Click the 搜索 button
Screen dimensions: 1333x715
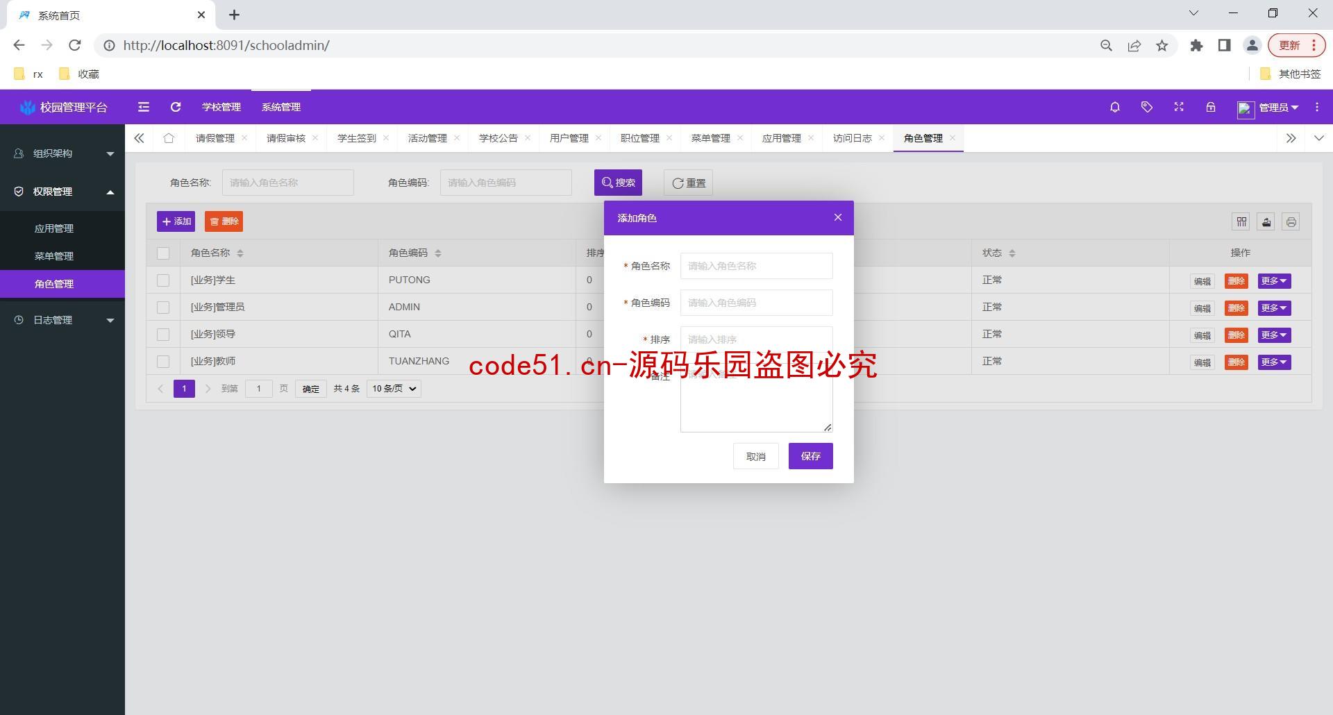coord(618,183)
